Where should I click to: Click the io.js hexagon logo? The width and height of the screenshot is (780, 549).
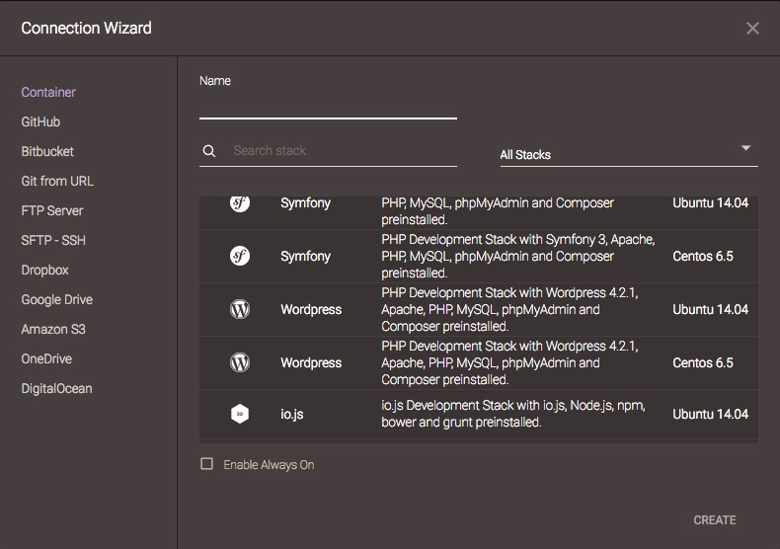tap(240, 414)
